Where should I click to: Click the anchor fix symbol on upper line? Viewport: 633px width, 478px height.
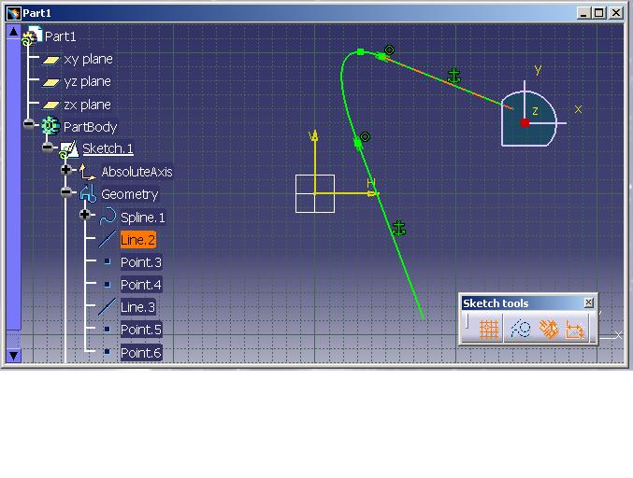click(x=454, y=76)
